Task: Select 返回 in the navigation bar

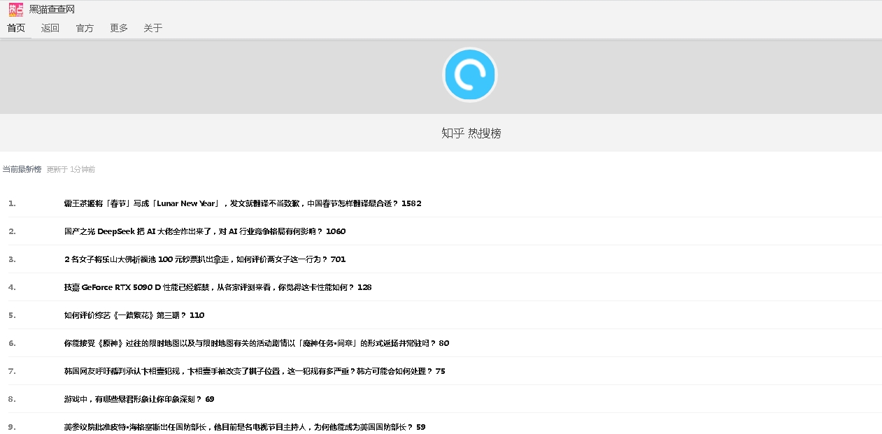Action: click(x=50, y=28)
